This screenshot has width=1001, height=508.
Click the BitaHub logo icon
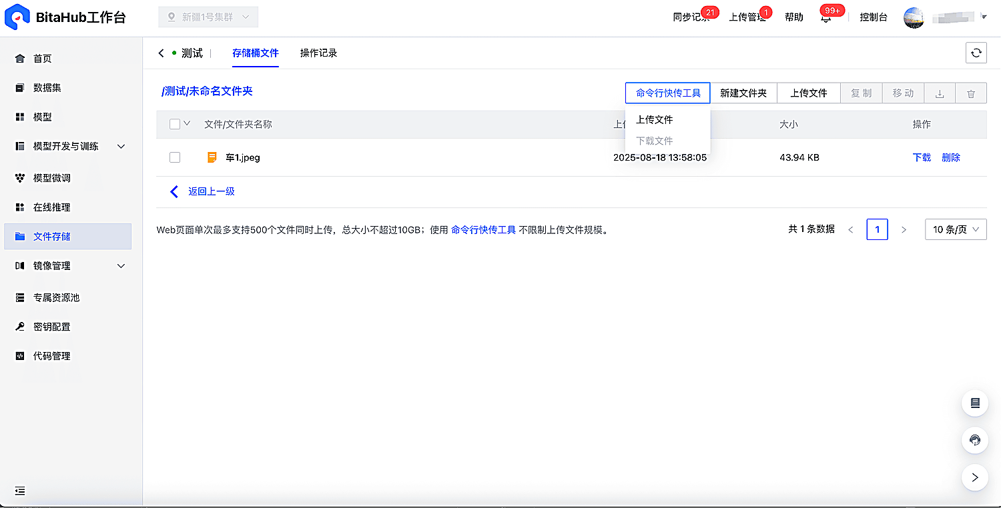coord(17,17)
